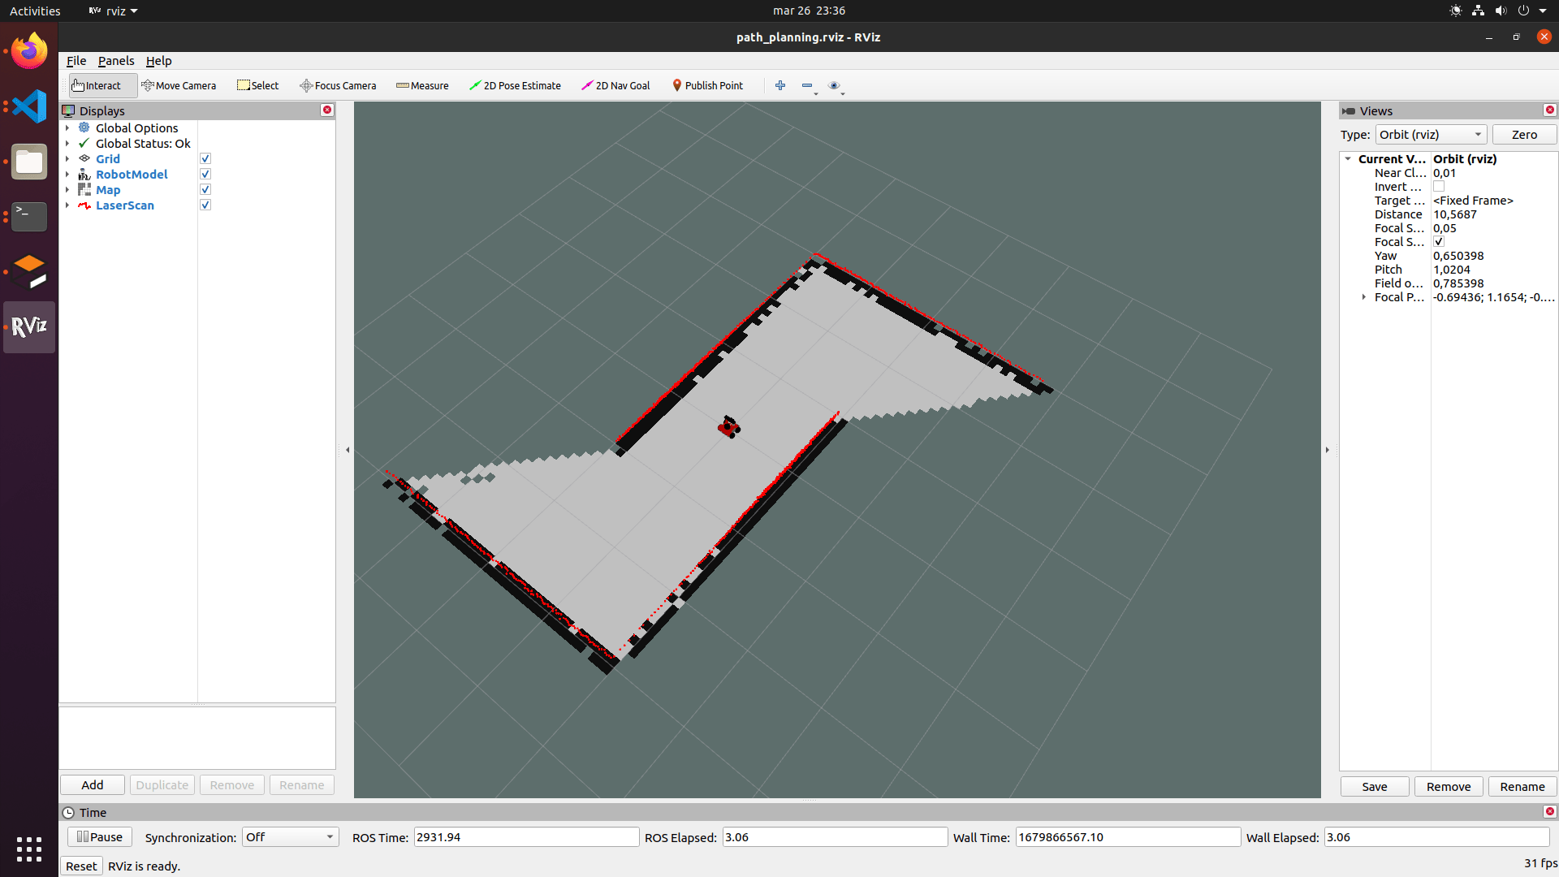The width and height of the screenshot is (1559, 877).
Task: Click the minus remove-tool icon in toolbar
Action: pyautogui.click(x=808, y=85)
